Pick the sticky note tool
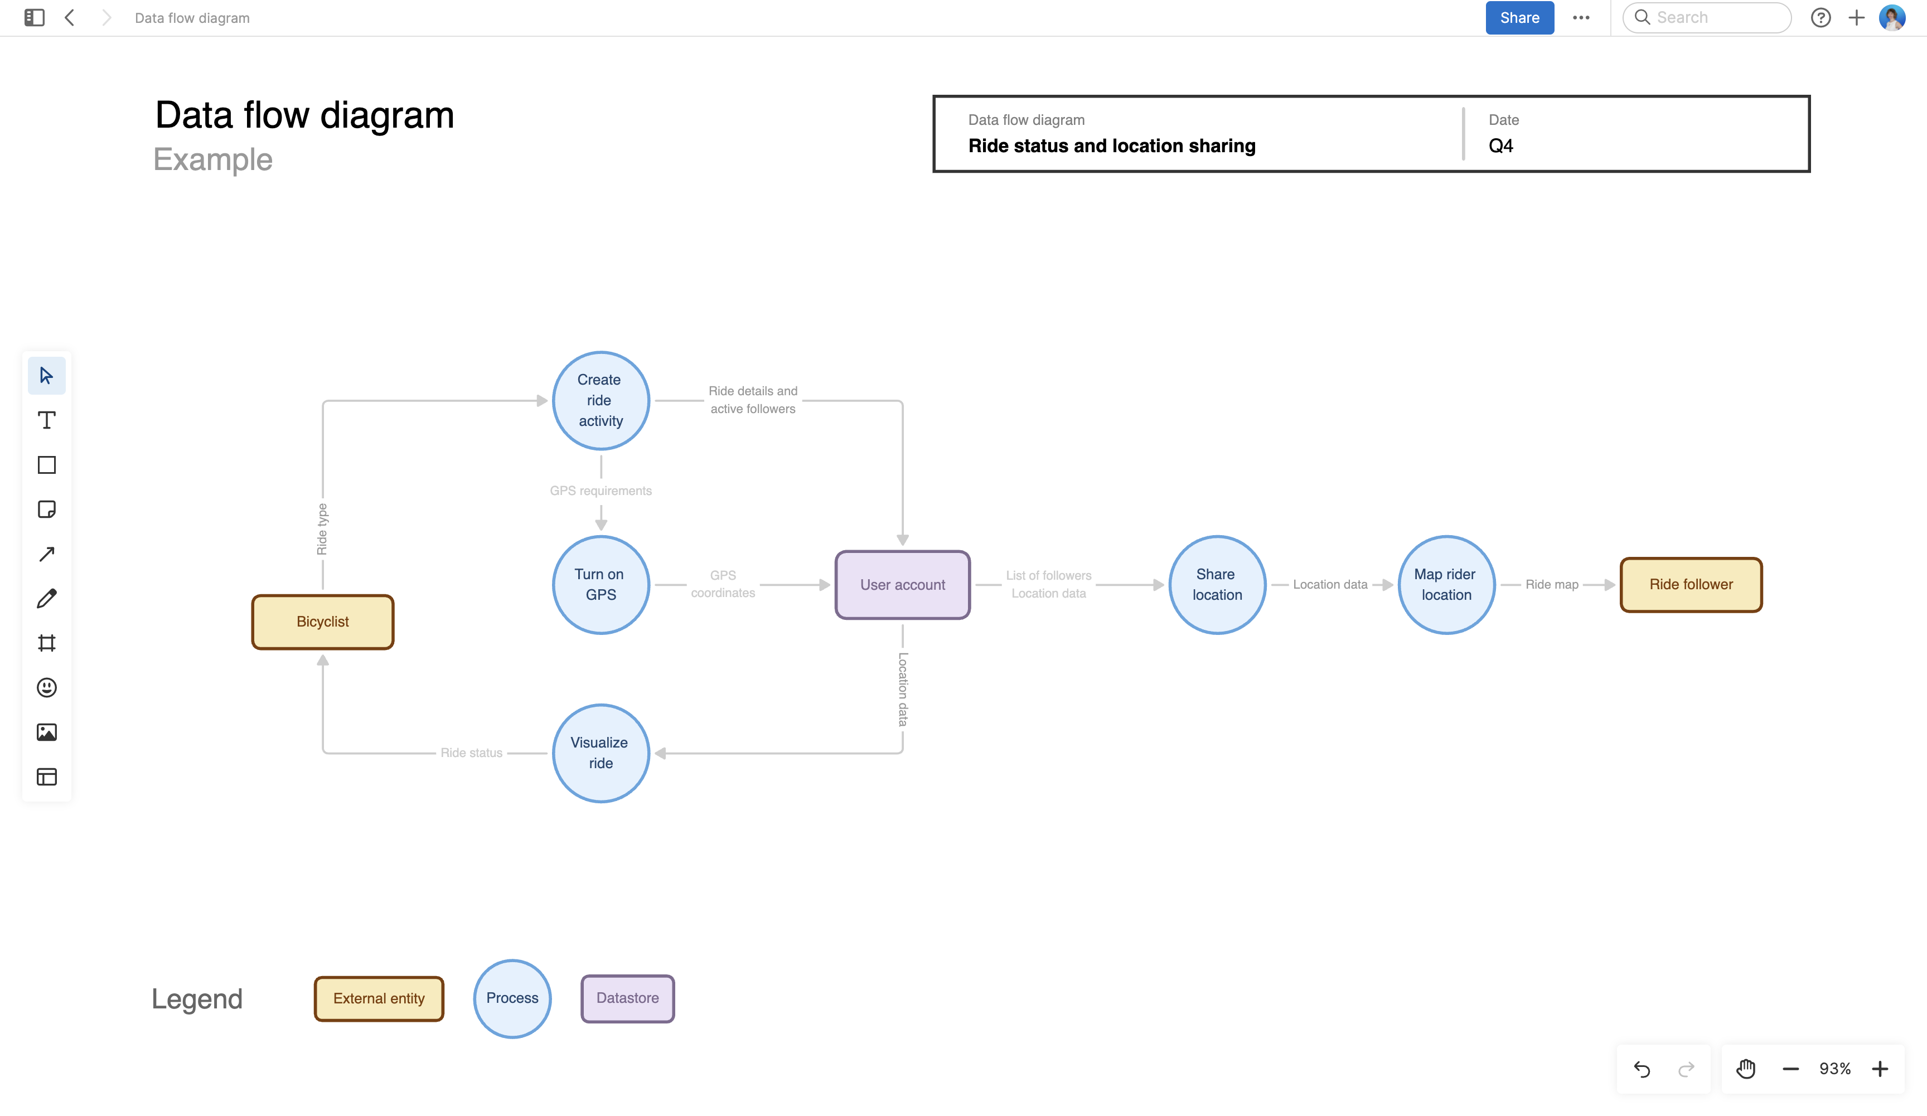Image resolution: width=1927 pixels, height=1116 pixels. (47, 509)
